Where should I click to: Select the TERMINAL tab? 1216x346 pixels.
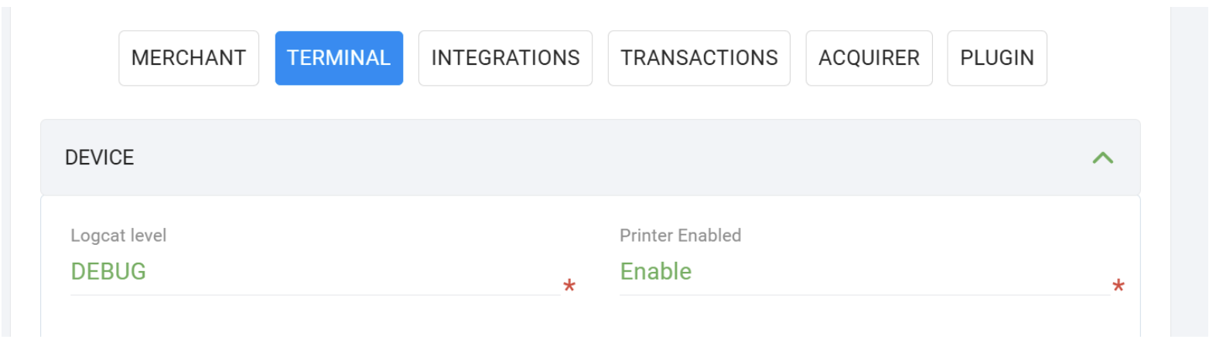[x=339, y=58]
